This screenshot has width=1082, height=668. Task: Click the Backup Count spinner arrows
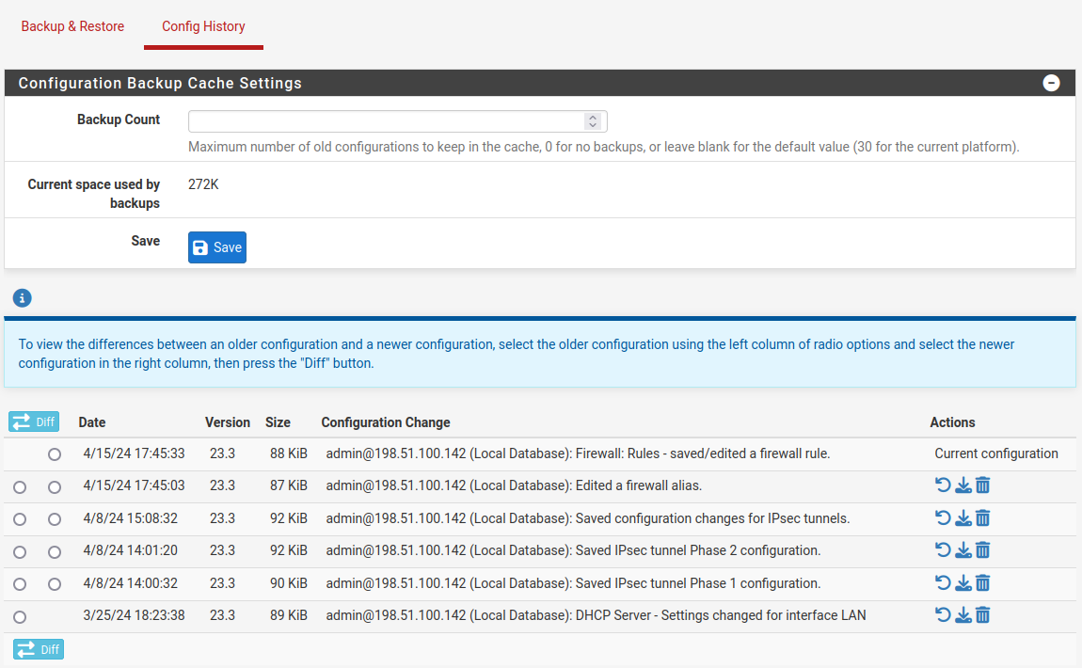592,121
